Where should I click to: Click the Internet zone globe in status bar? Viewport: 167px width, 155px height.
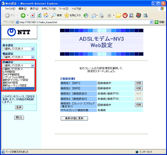point(137,152)
